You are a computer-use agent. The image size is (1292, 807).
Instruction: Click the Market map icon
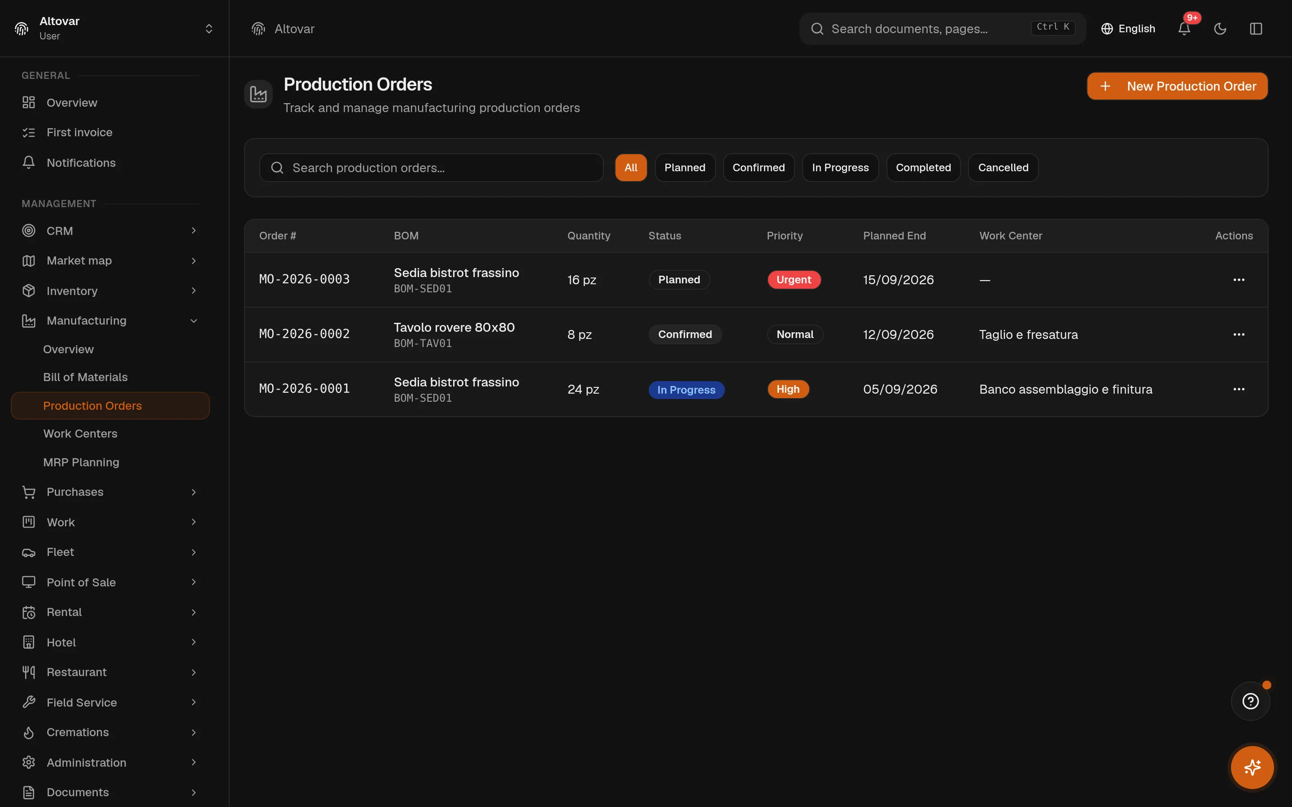click(29, 260)
